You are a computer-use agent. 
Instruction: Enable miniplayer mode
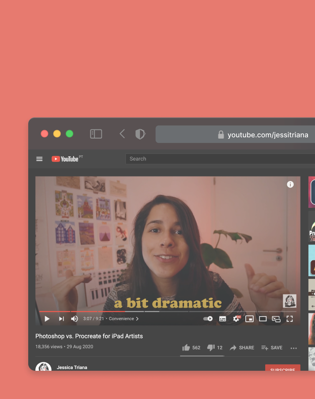tap(250, 319)
